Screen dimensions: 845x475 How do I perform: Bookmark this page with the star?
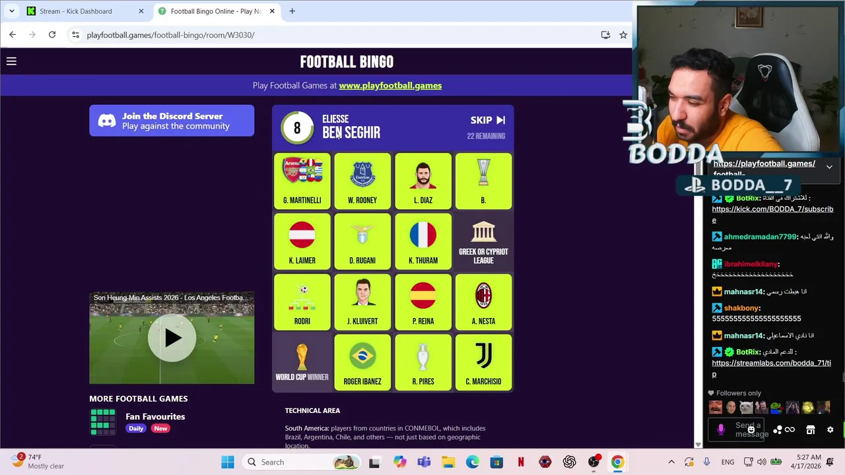pyautogui.click(x=623, y=35)
